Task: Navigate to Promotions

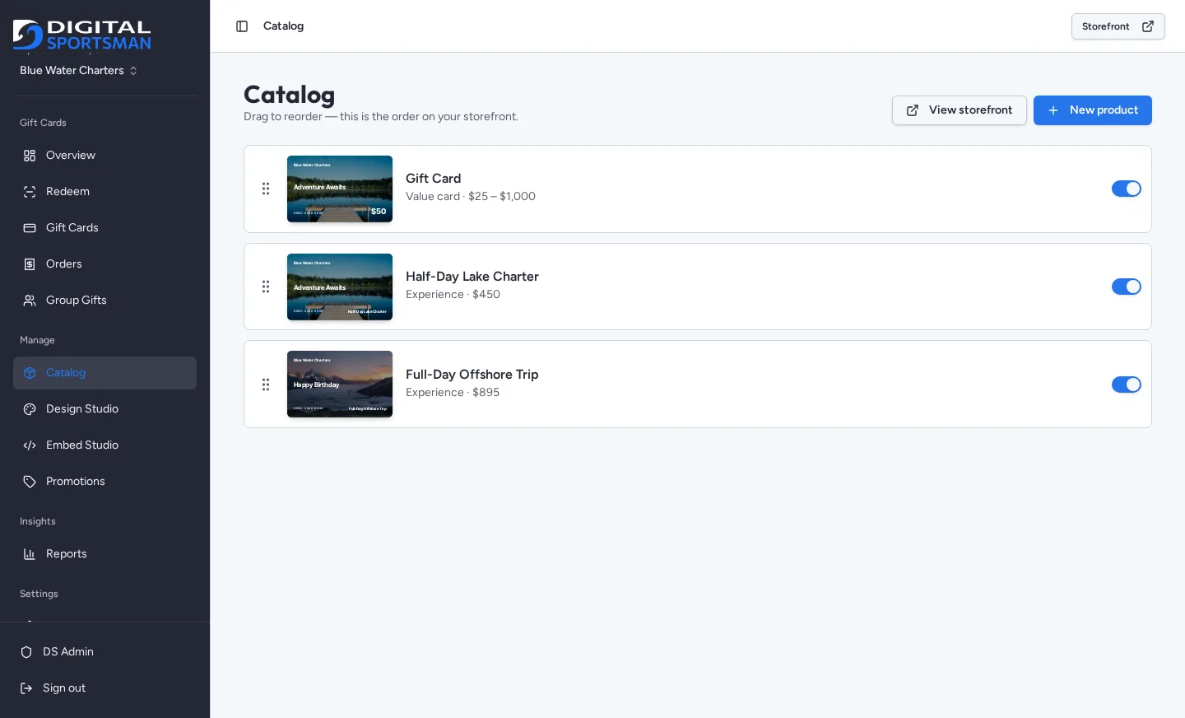Action: [105, 482]
